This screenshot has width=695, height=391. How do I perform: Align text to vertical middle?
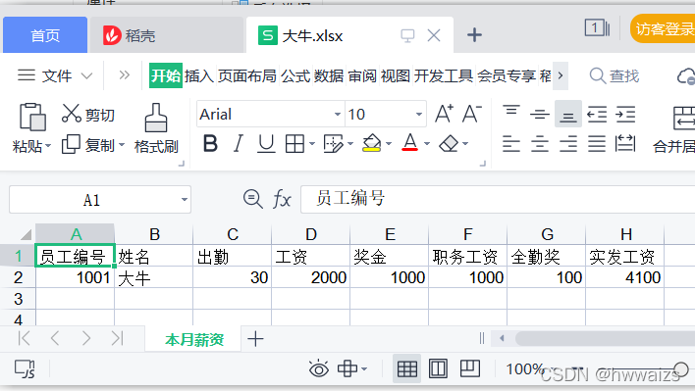[540, 114]
